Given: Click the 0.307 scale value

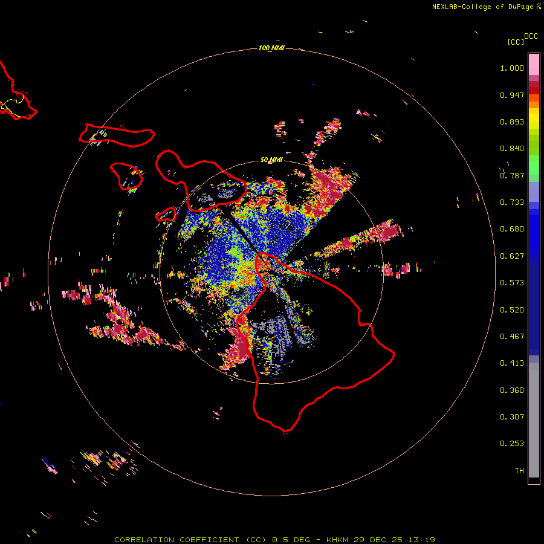Looking at the screenshot, I should pos(512,417).
